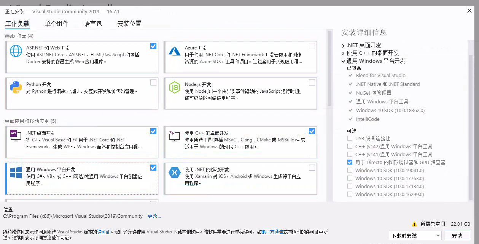Screen dimensions: 479x244
Task: Click the ASP.NET and Web globe icon
Action: click(16, 51)
